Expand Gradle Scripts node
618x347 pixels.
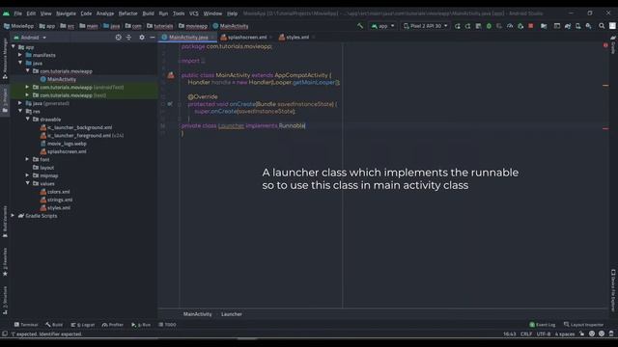[x=13, y=216]
